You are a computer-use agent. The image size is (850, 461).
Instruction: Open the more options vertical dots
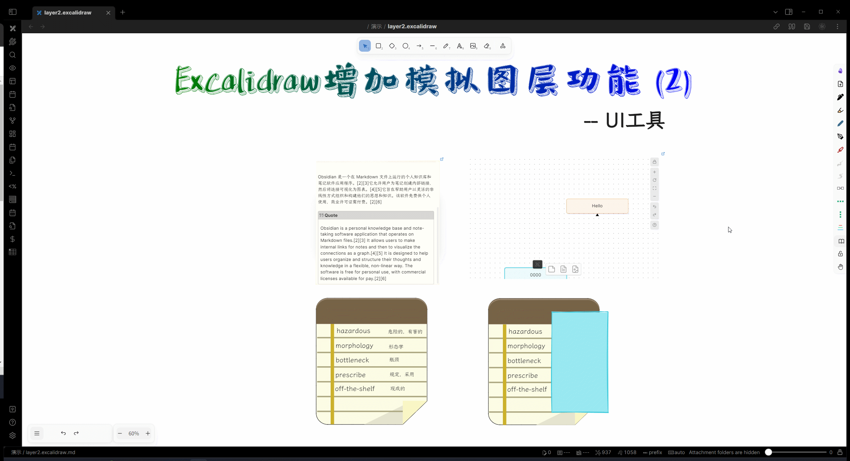pos(837,26)
